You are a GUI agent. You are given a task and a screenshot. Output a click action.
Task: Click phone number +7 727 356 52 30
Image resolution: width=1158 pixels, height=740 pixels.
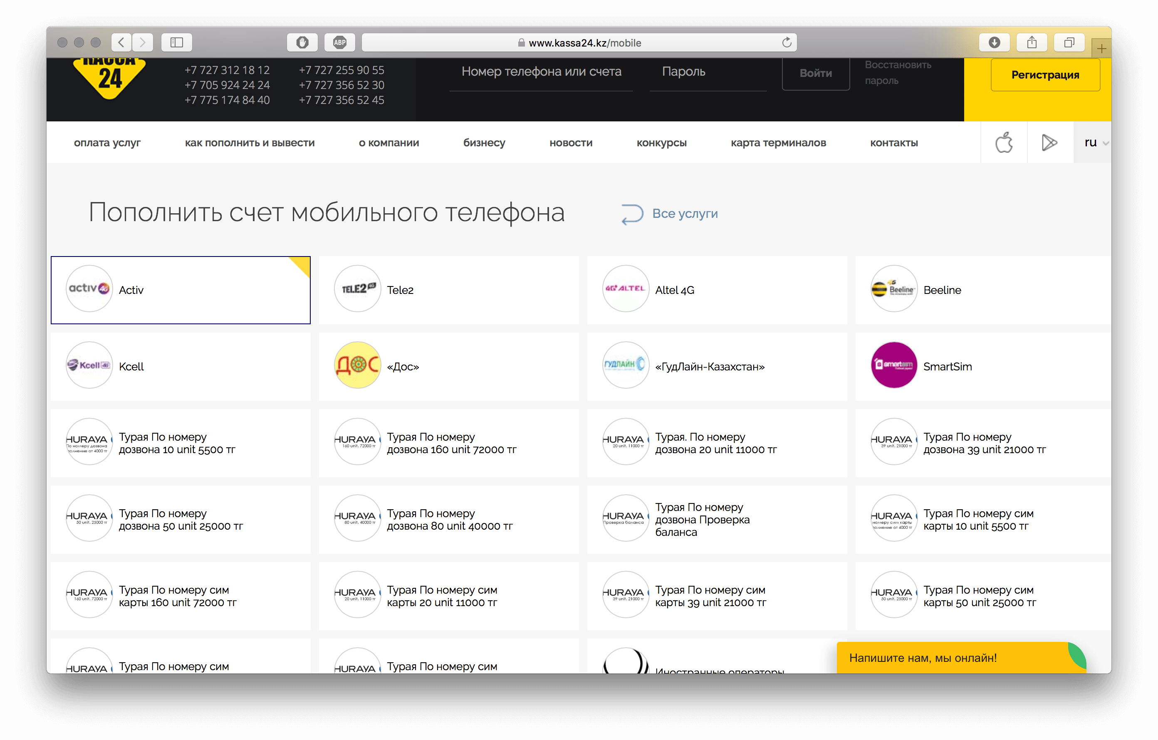(341, 85)
